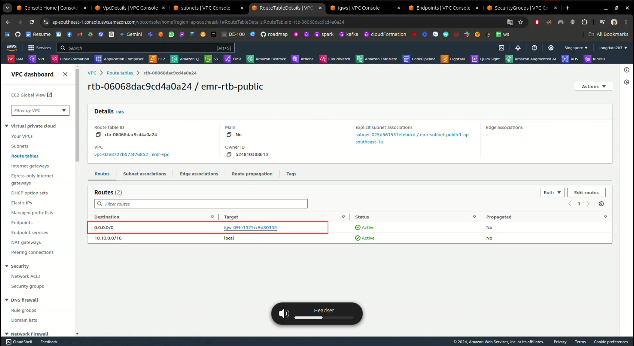The width and height of the screenshot is (634, 346).
Task: Open the Filter by VPC dropdown
Action: (x=40, y=111)
